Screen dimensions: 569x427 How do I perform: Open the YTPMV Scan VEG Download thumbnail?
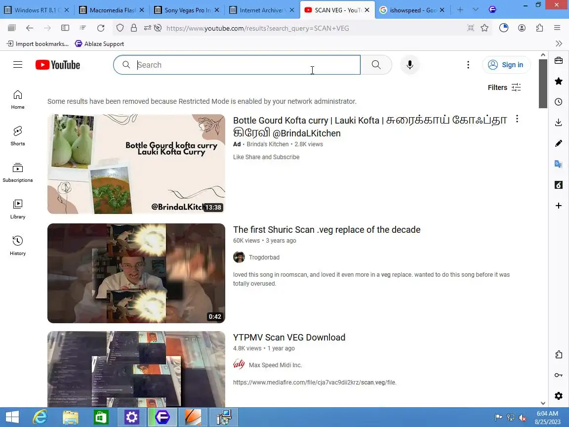pos(136,369)
